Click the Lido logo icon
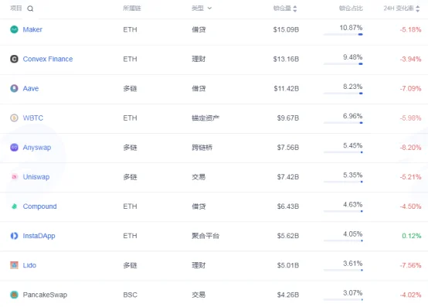 14,265
